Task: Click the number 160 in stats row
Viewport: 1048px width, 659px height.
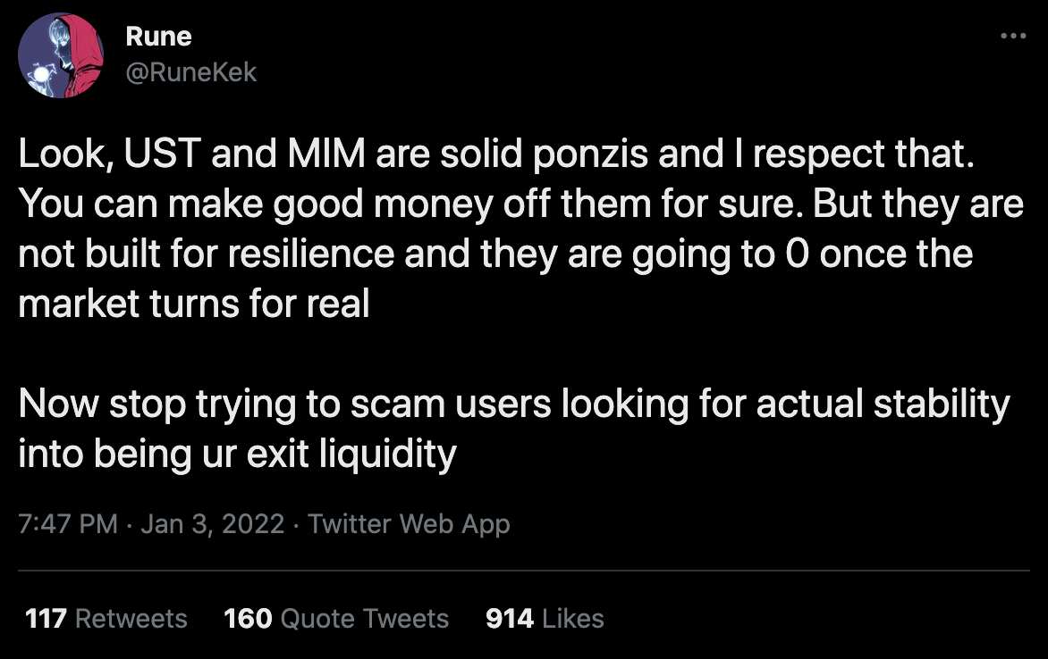Action: 249,618
